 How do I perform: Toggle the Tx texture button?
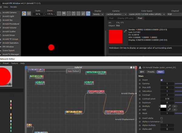tap(88, 14)
